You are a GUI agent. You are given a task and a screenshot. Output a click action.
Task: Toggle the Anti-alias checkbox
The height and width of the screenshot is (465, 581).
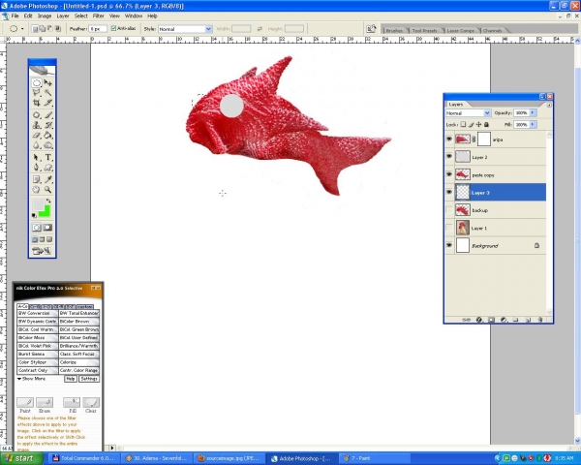[113, 28]
